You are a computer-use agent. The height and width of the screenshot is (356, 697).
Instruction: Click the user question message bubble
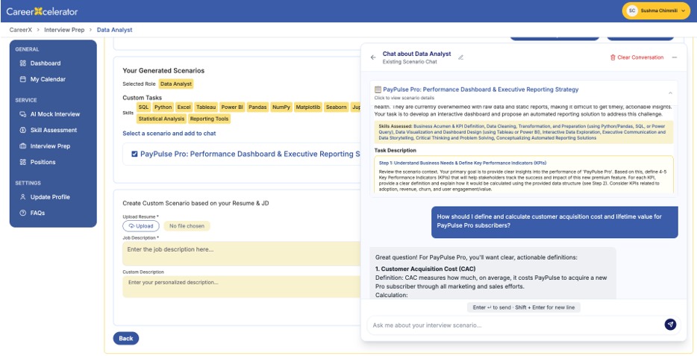click(x=554, y=222)
